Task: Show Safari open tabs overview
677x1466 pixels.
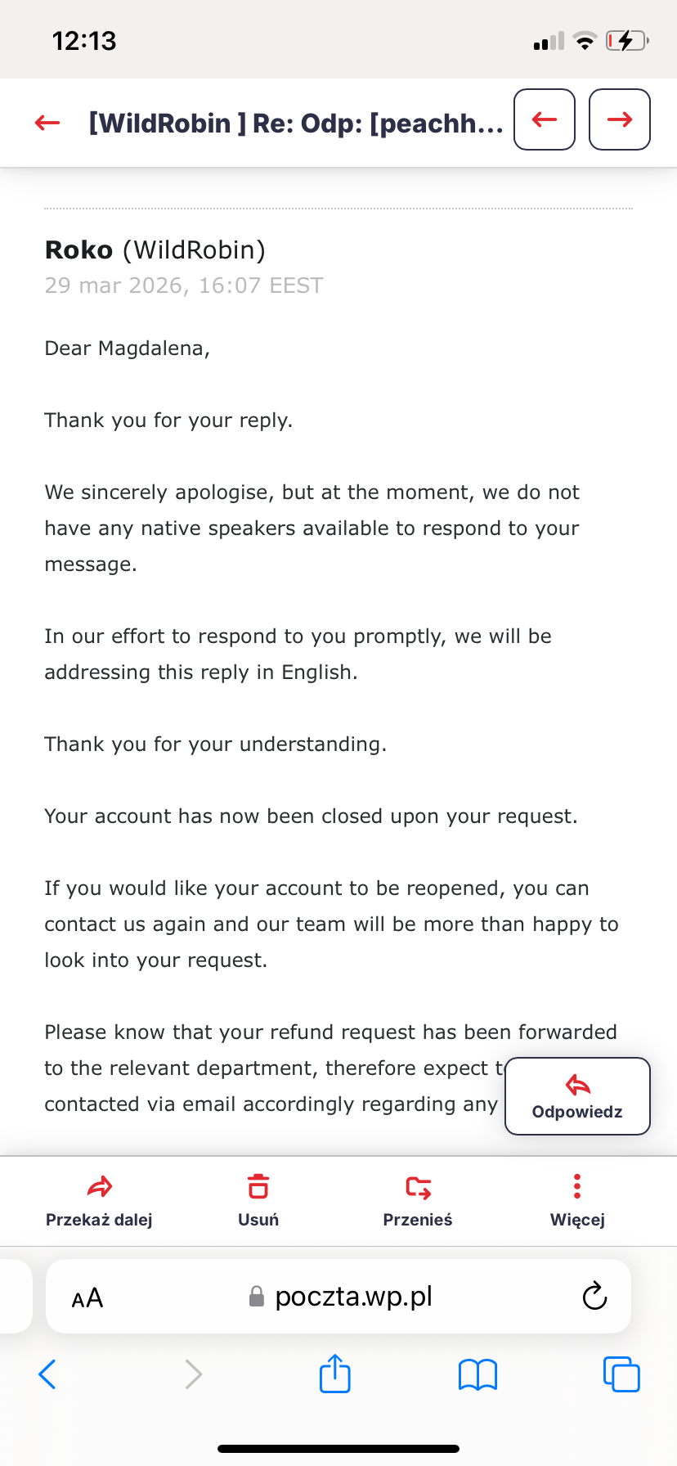Action: (621, 1374)
